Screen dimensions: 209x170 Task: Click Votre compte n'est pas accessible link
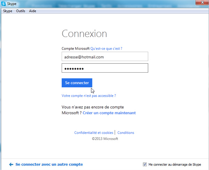point(89,96)
